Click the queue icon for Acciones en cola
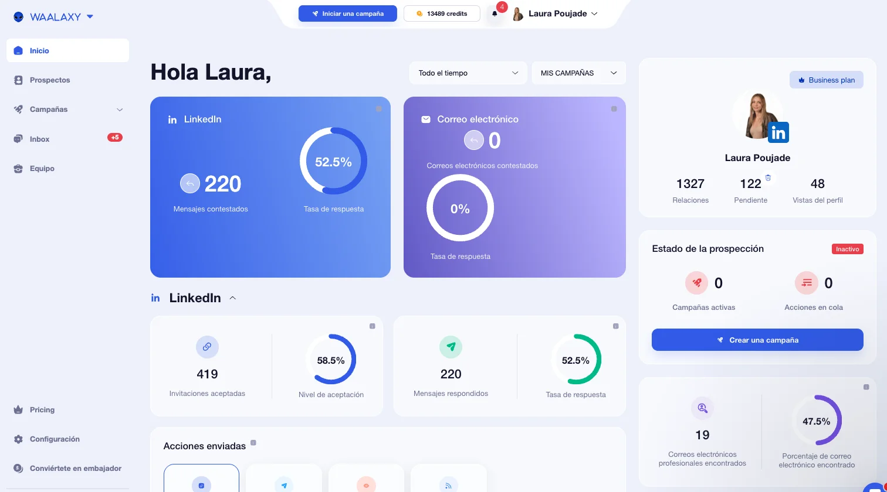The image size is (887, 492). 807,283
